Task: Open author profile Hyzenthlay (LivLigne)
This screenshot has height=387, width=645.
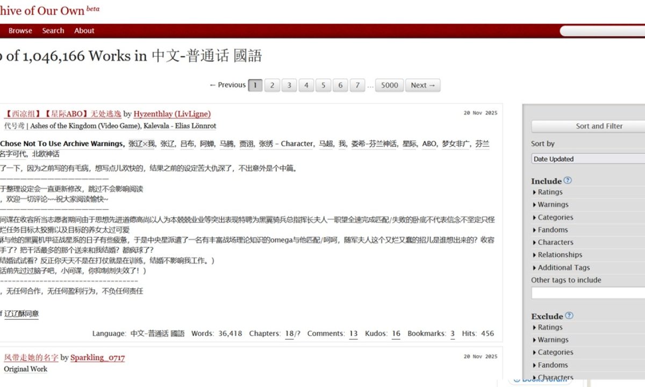Action: 171,114
